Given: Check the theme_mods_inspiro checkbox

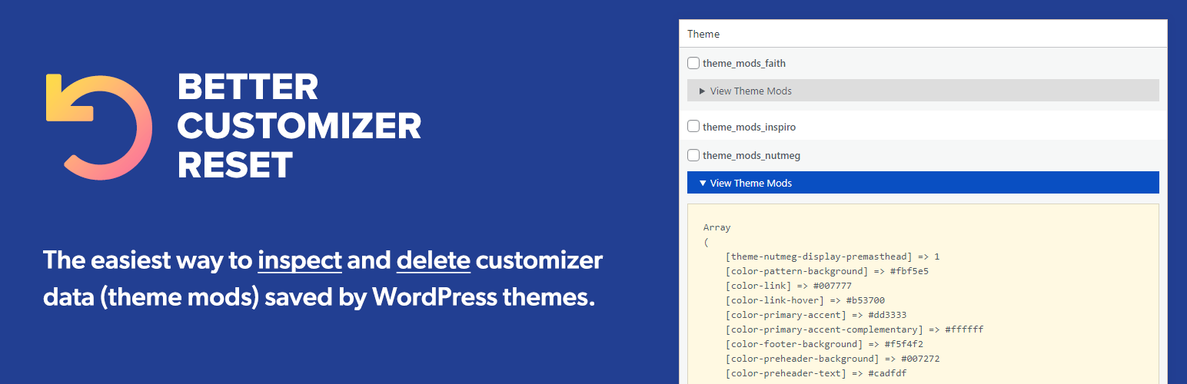Looking at the screenshot, I should tap(693, 126).
